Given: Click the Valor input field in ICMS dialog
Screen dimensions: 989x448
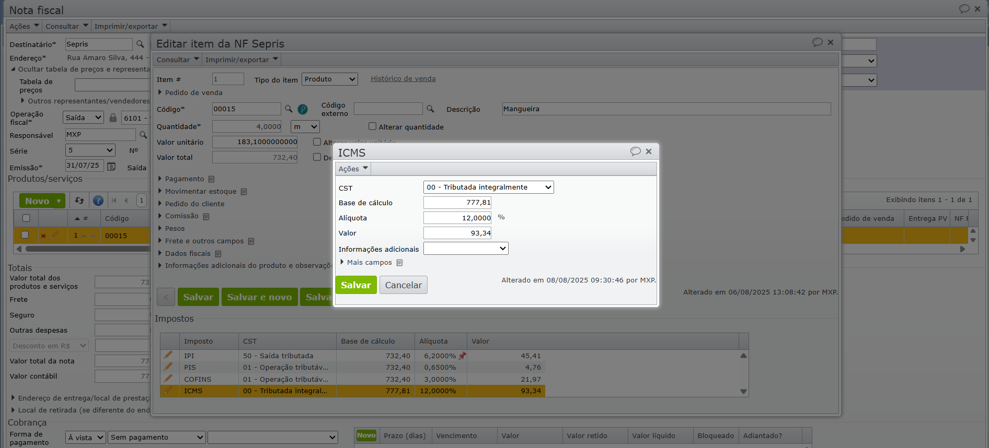Looking at the screenshot, I should 457,233.
